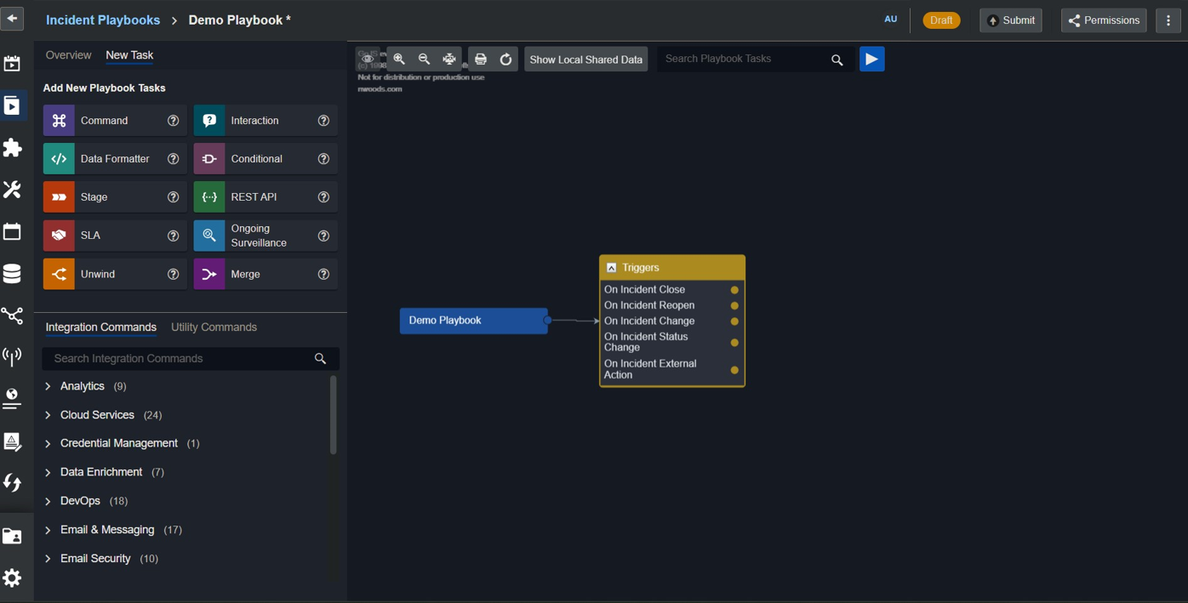Add a Conditional task

[x=266, y=159]
